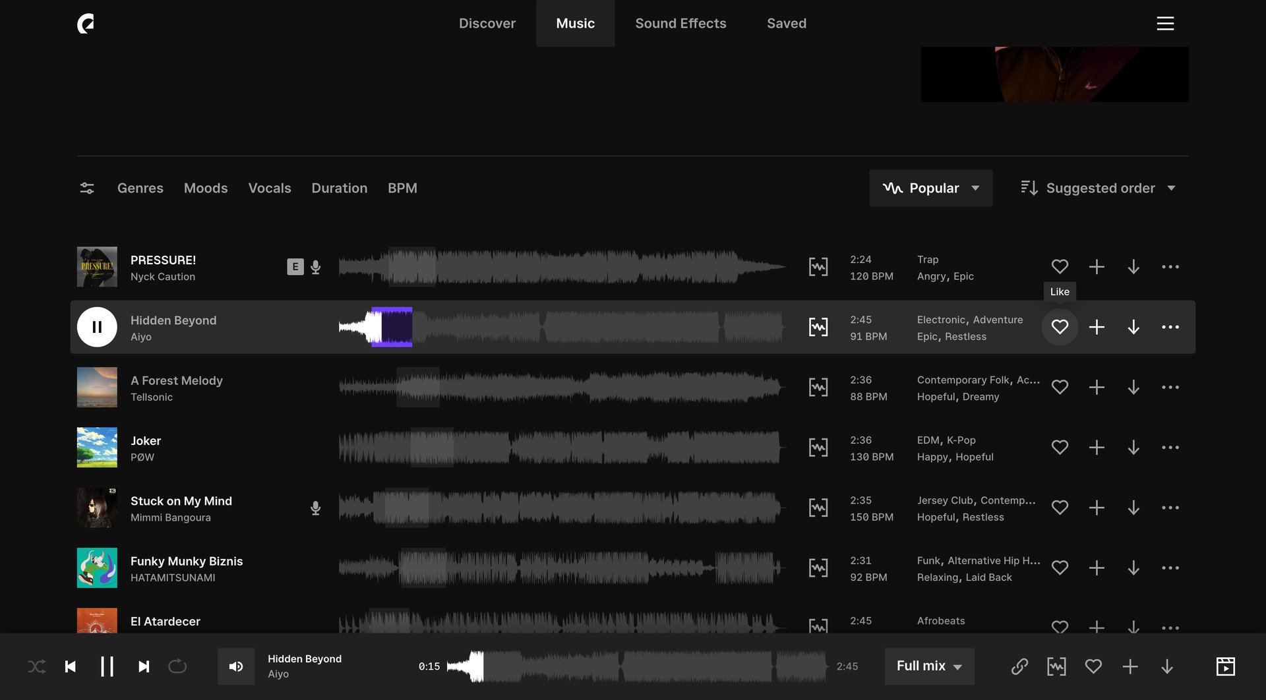Open the Moods filter

206,188
